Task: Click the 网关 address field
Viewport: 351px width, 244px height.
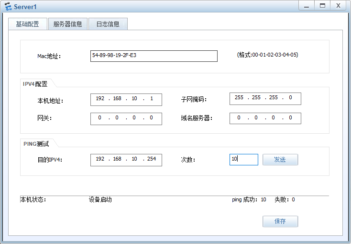Action: (x=126, y=118)
